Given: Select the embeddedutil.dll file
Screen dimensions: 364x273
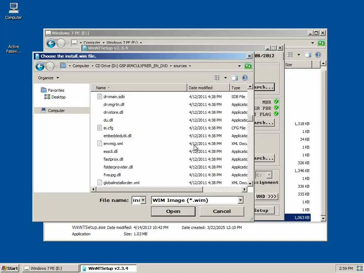Looking at the screenshot, I should (117, 136).
